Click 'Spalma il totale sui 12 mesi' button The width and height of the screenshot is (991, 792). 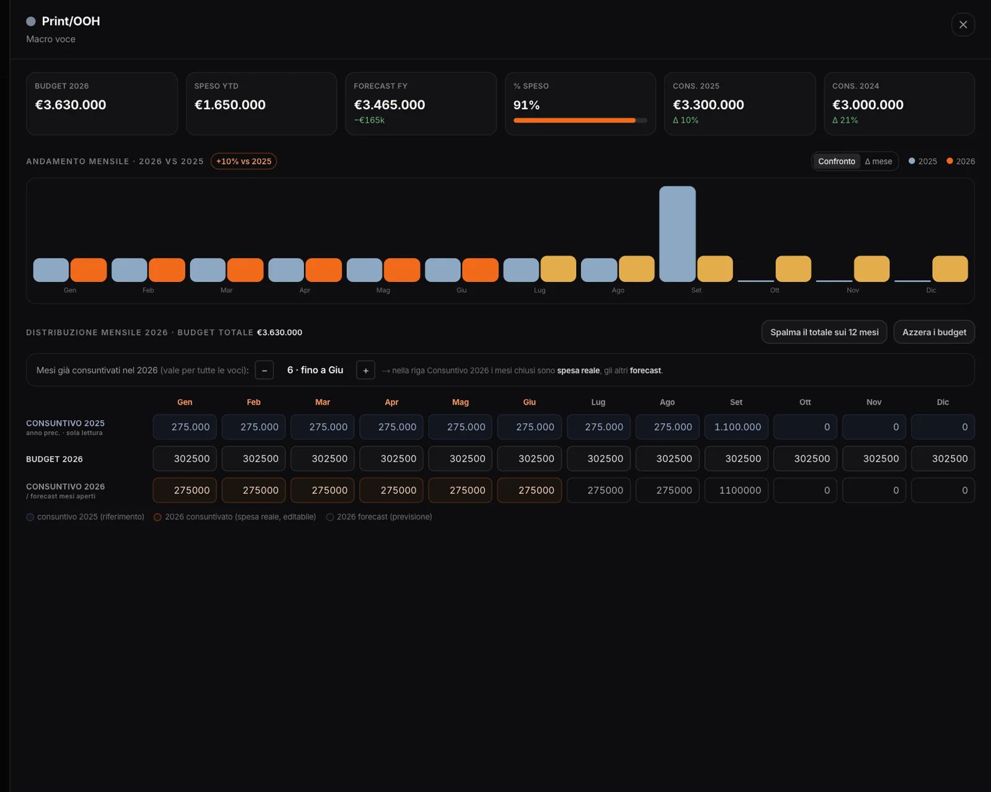824,332
